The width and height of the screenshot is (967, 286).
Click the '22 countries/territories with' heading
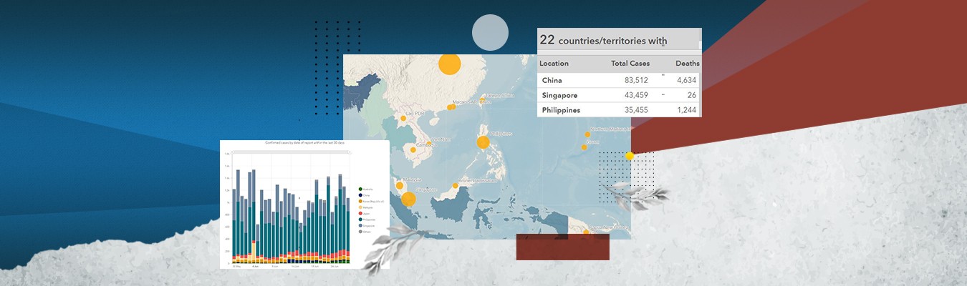pyautogui.click(x=603, y=40)
